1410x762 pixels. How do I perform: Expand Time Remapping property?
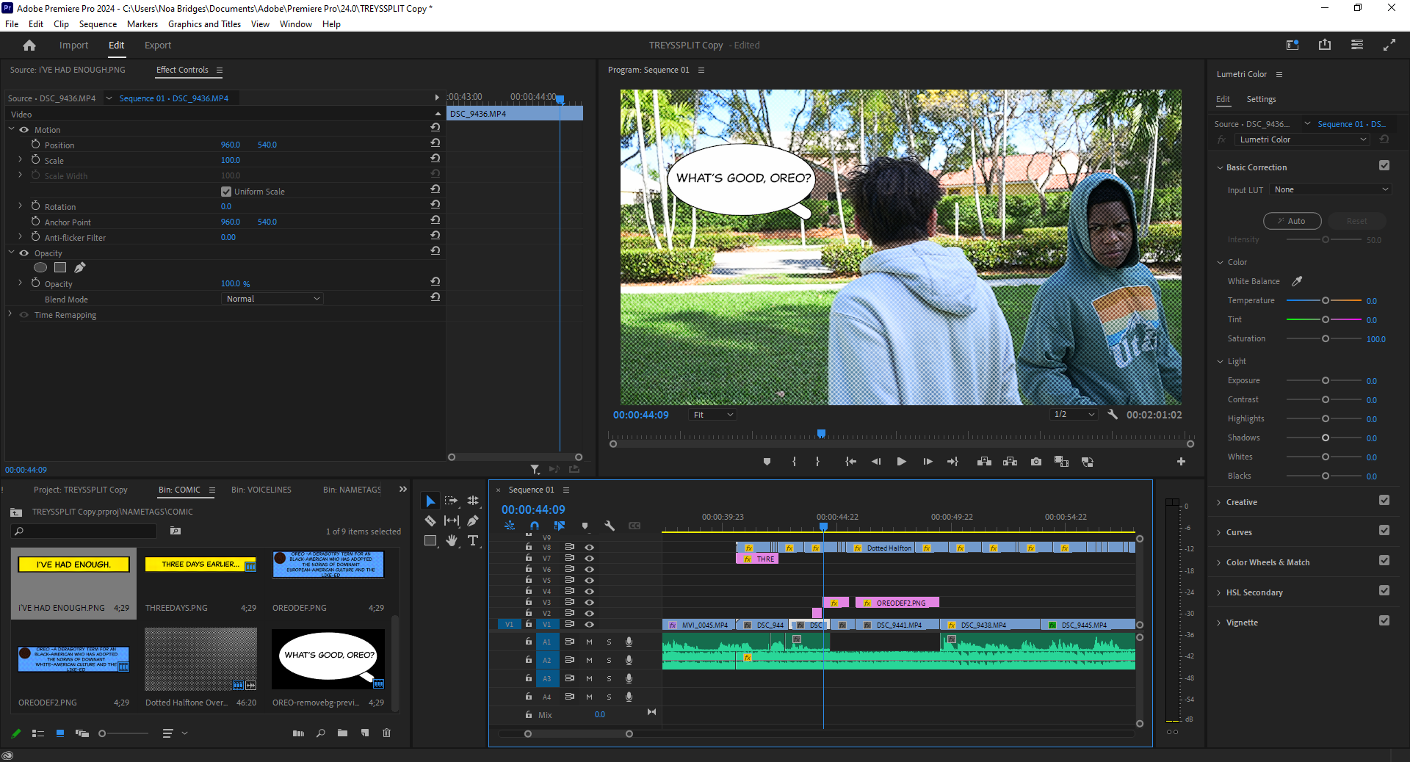point(10,314)
